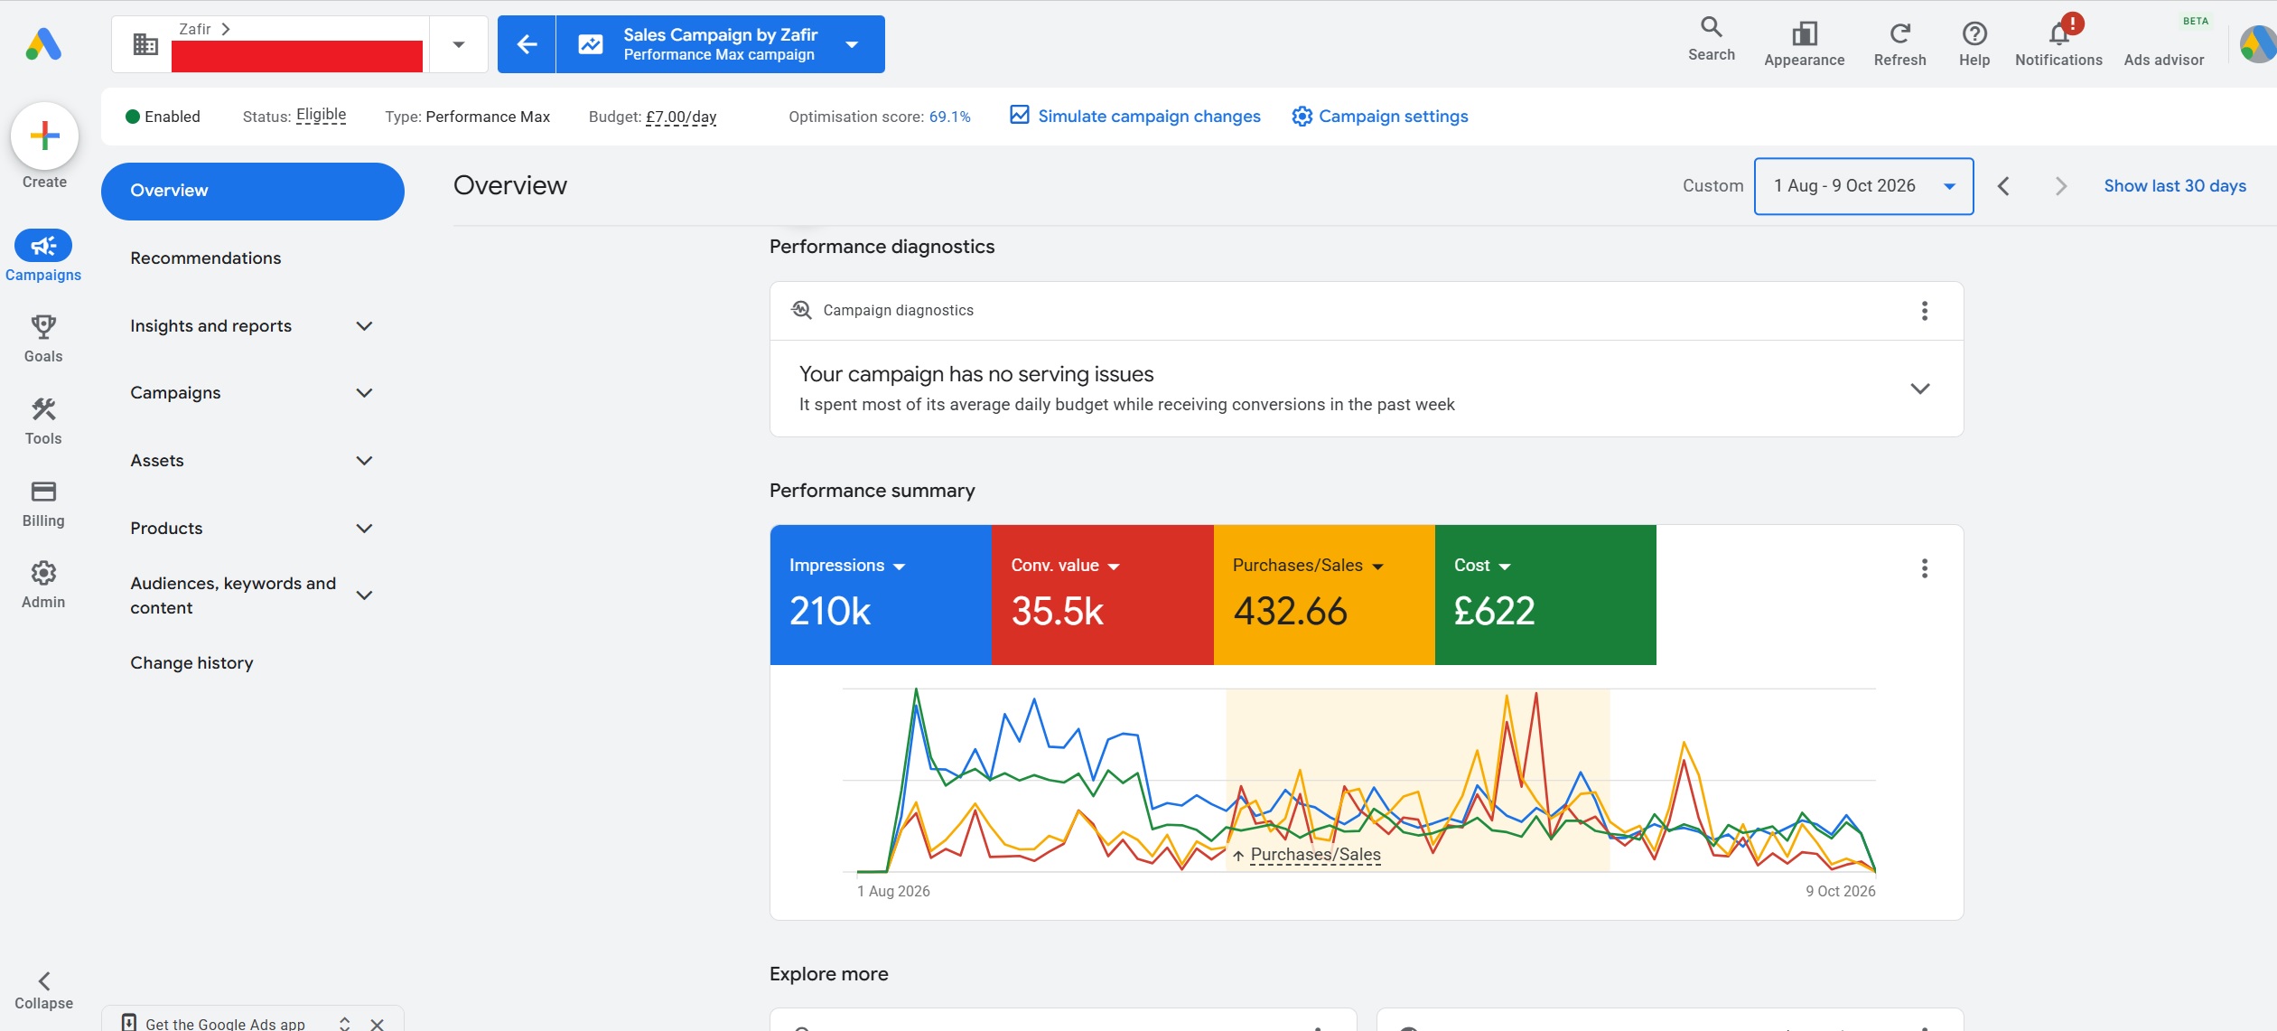Open Performance summary three-dot menu
Viewport: 2277px width, 1031px height.
tap(1925, 568)
